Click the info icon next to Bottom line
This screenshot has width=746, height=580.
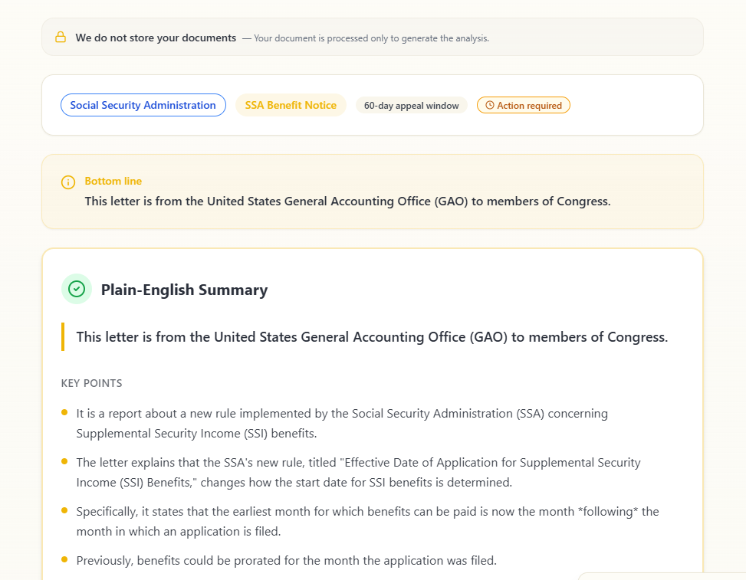(68, 182)
